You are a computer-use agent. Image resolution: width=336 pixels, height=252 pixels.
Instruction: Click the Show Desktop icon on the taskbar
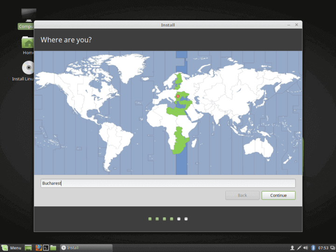pyautogui.click(x=28, y=248)
